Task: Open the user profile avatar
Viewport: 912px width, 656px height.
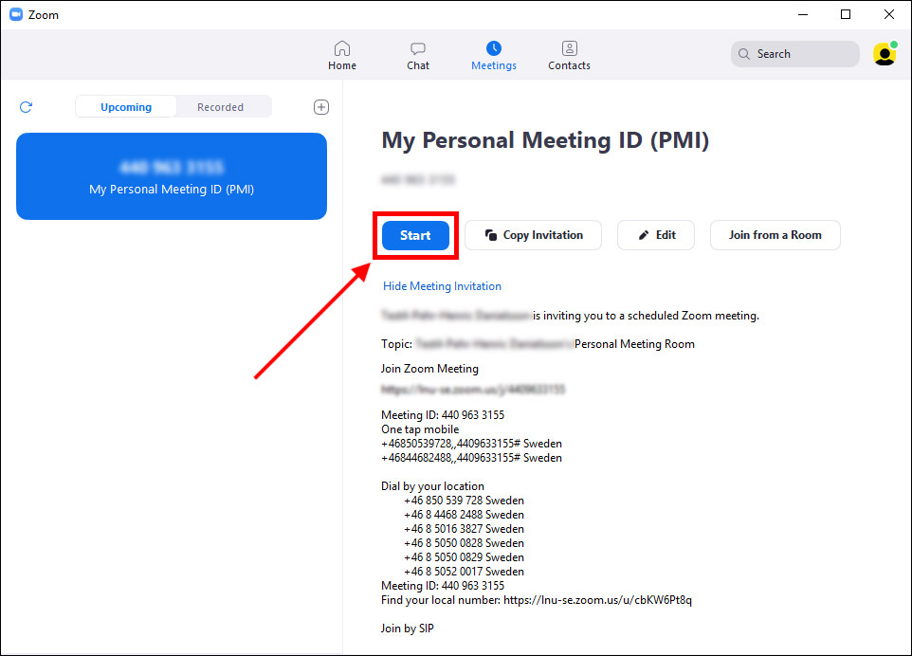Action: coord(885,54)
